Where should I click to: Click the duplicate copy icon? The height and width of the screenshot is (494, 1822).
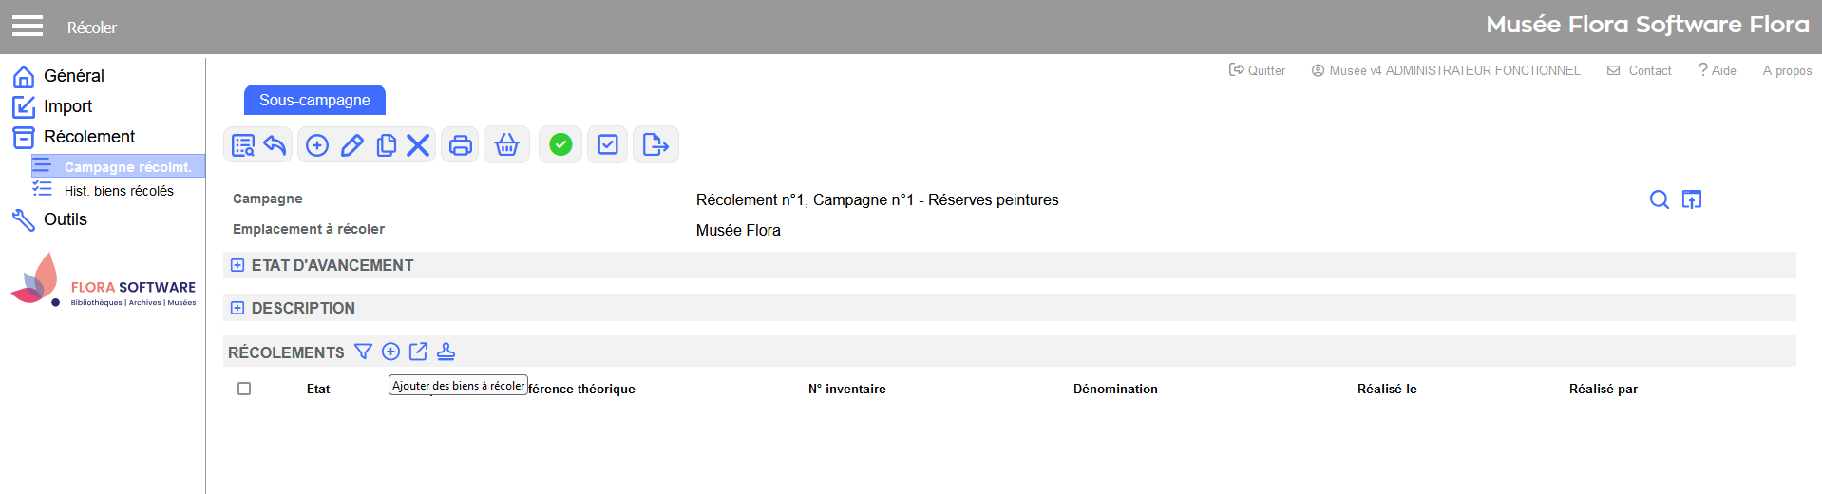point(386,145)
